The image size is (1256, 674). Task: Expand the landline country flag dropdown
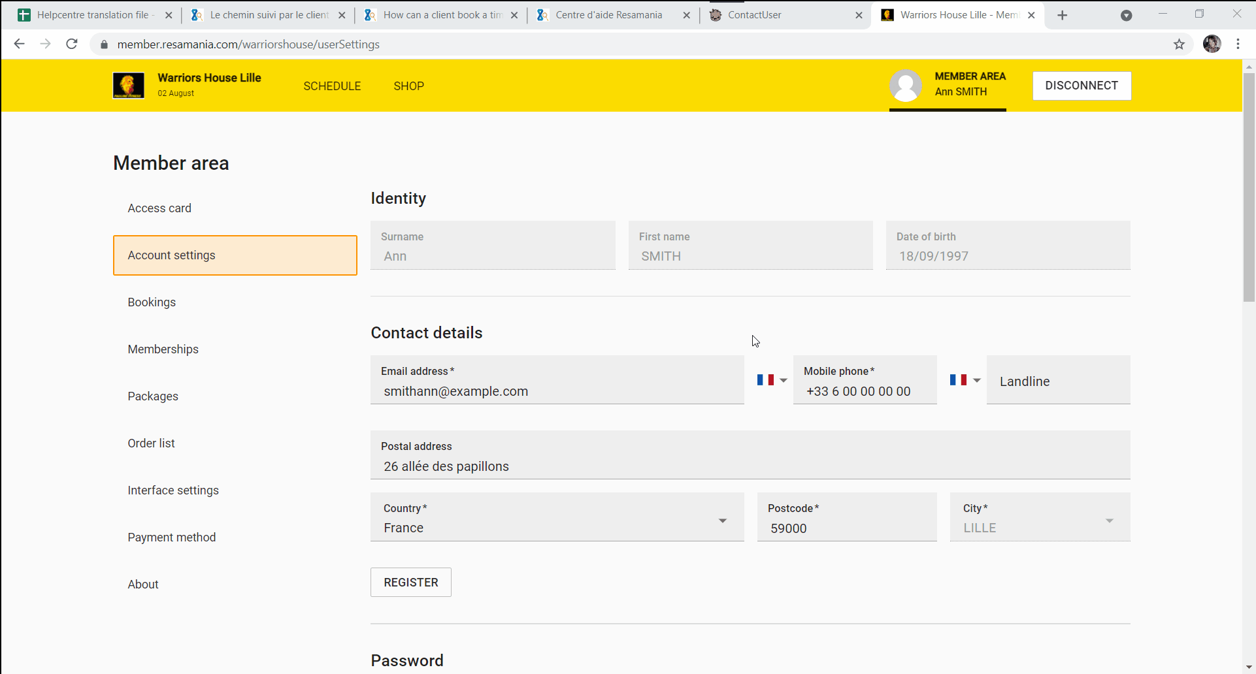(x=965, y=380)
